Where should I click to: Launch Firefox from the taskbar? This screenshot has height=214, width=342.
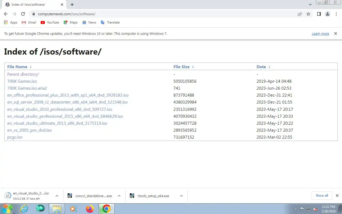(x=90, y=209)
